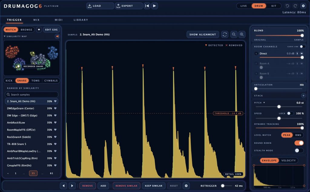Go to page 61
This screenshot has height=192, width=310.
(x=51, y=173)
